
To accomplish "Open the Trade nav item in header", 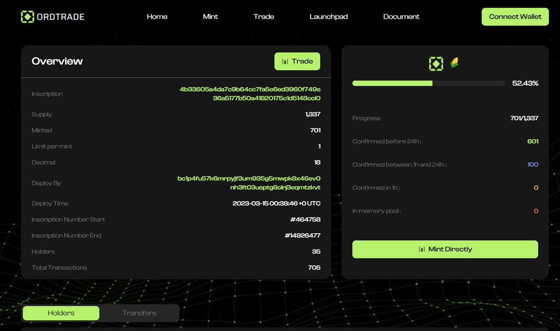I will (264, 17).
